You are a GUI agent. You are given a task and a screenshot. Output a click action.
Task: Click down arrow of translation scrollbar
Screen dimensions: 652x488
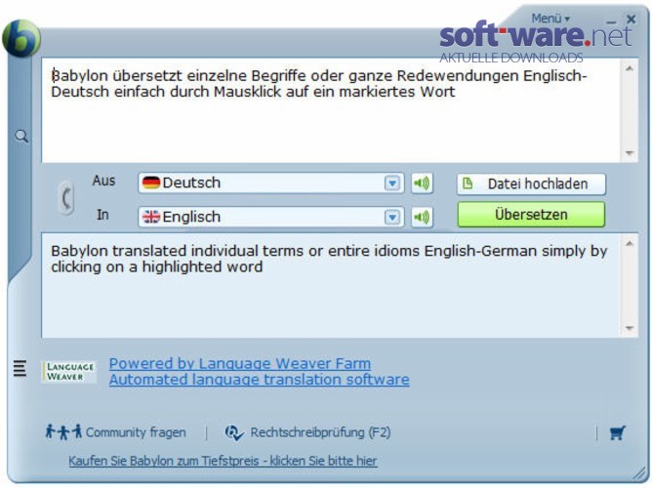(x=630, y=328)
